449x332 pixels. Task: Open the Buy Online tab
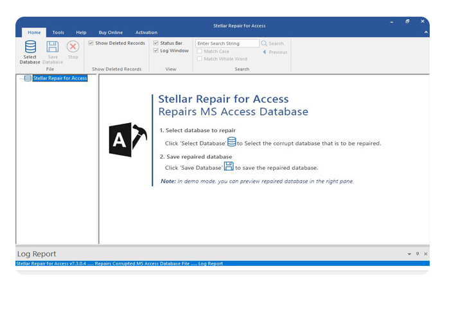coord(110,33)
